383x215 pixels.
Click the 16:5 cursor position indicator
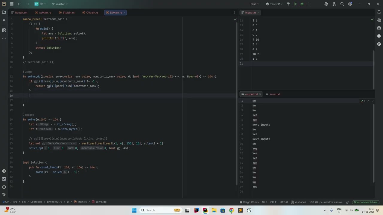265,202
